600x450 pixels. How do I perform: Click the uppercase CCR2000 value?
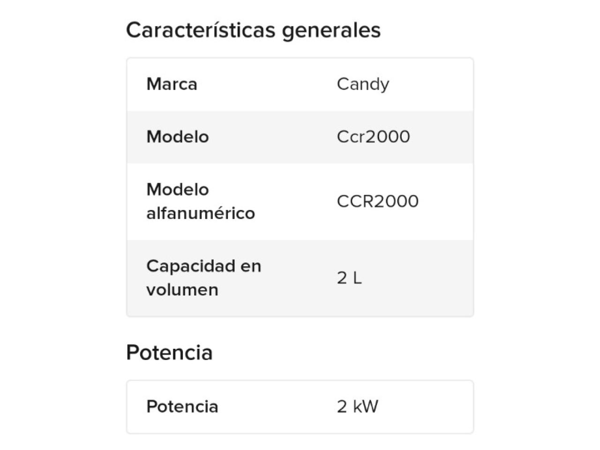377,201
